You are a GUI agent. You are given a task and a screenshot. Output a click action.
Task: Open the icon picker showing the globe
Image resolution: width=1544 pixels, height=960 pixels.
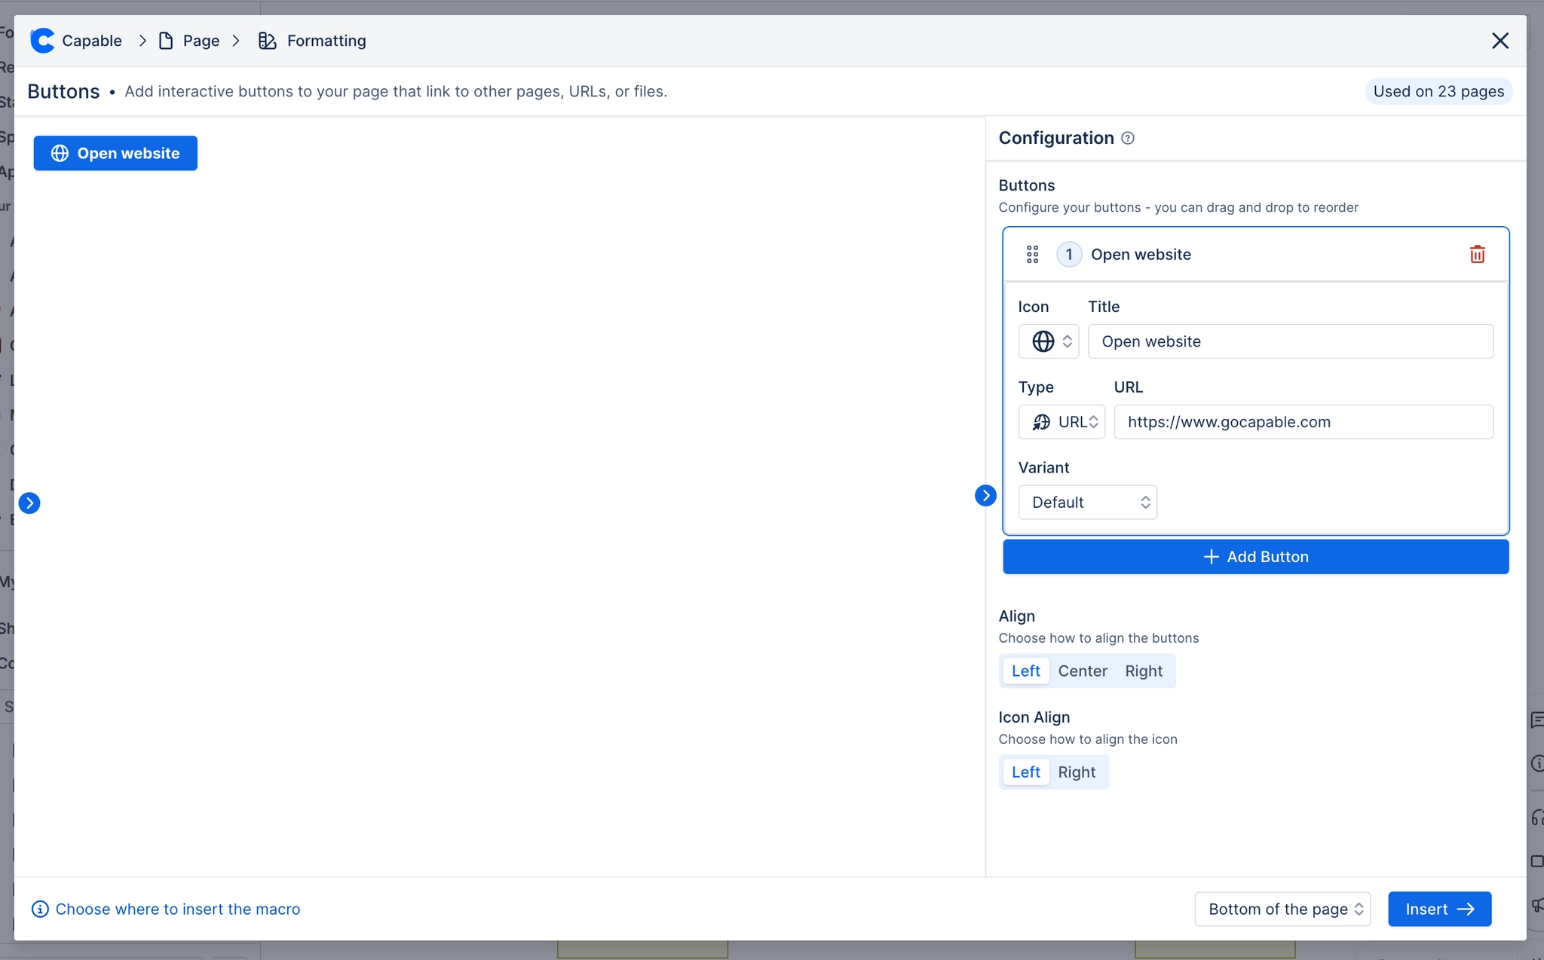point(1048,341)
